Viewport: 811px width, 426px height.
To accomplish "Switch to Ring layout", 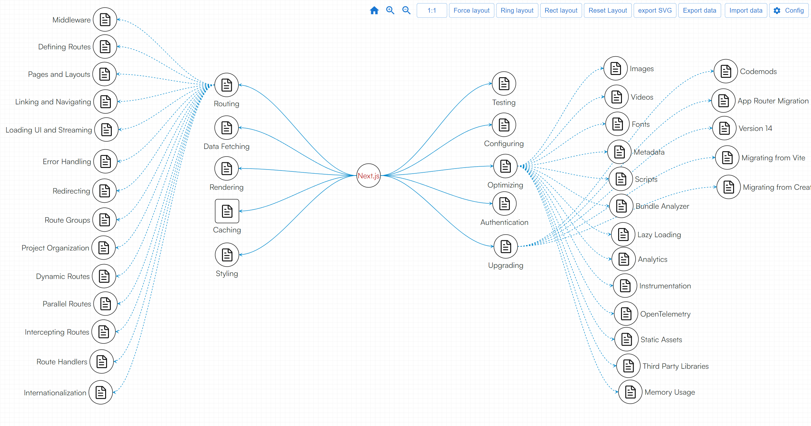I will 517,10.
